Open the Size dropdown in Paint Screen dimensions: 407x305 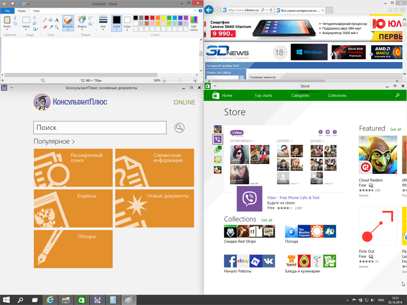[x=103, y=29]
